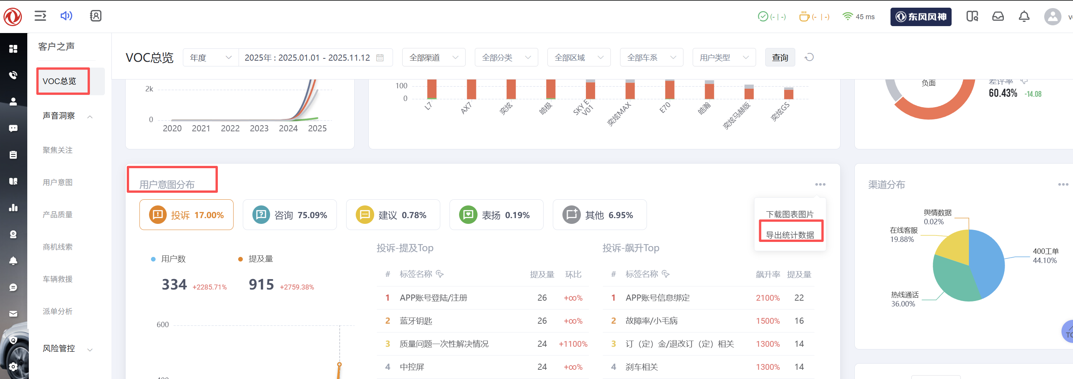1073x379 pixels.
Task: Choose 导出统计数据 from the popup menu
Action: [x=790, y=235]
